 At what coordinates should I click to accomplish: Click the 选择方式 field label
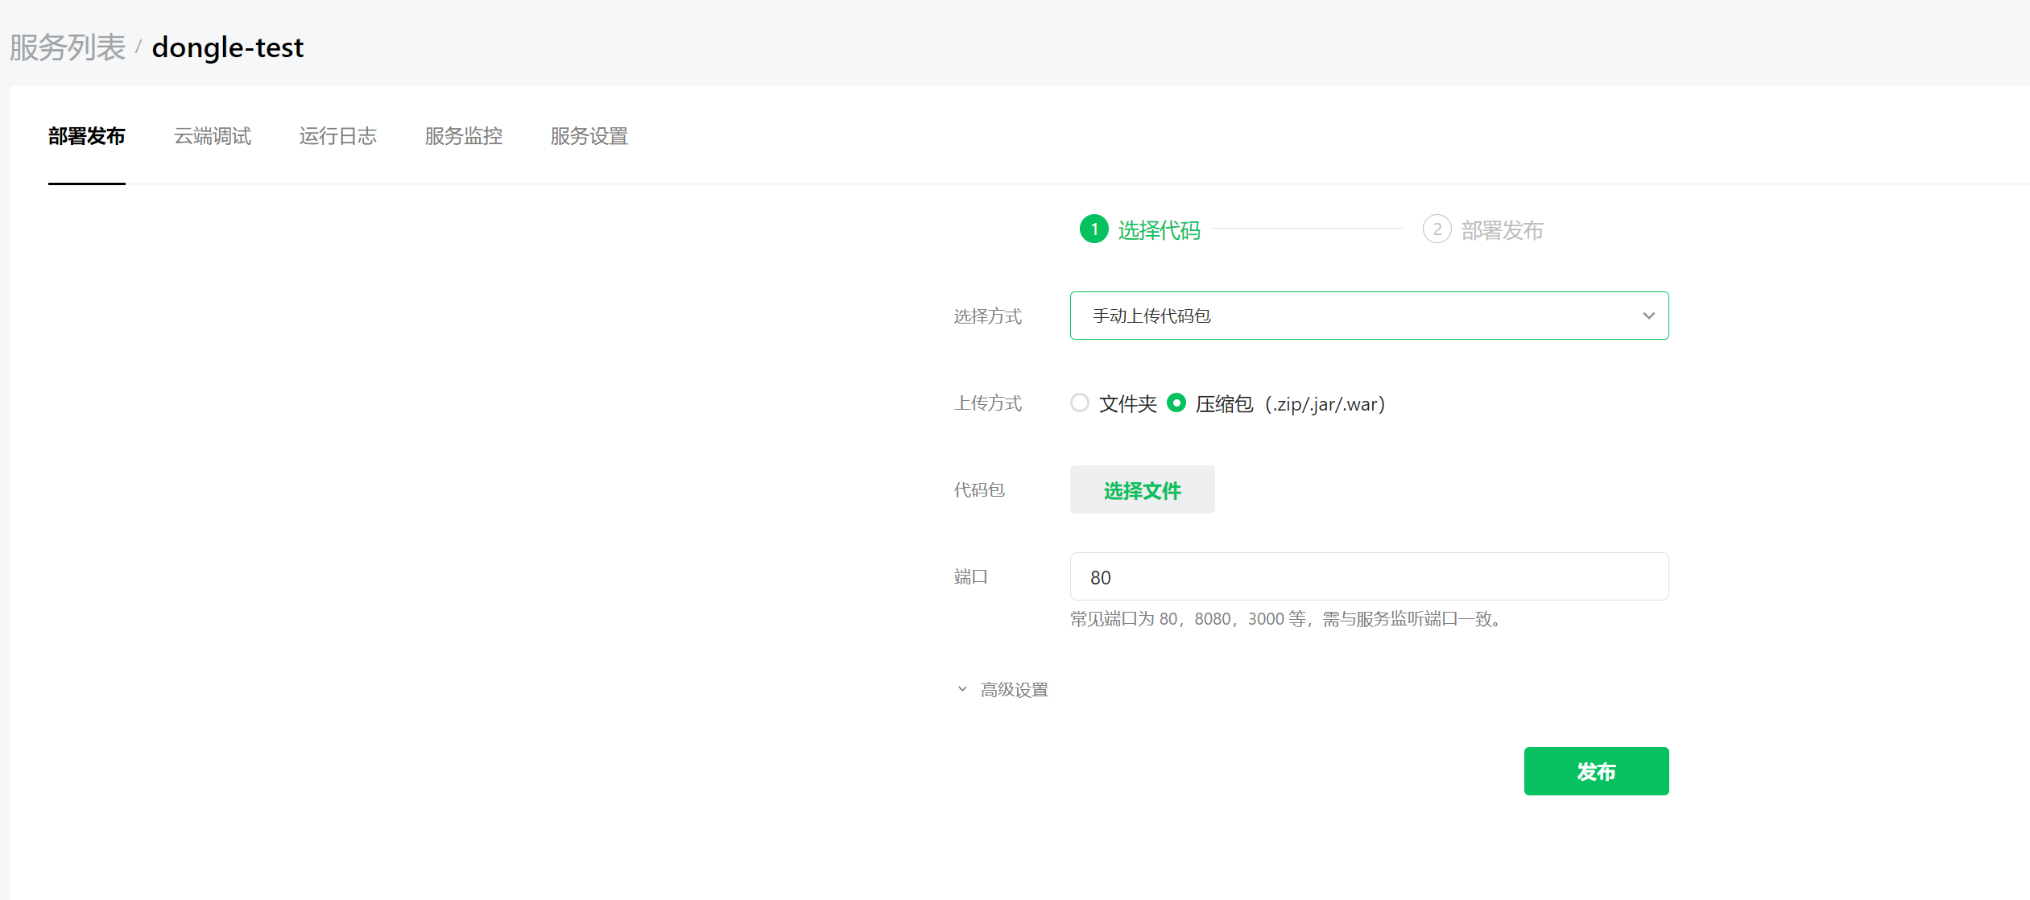coord(988,316)
